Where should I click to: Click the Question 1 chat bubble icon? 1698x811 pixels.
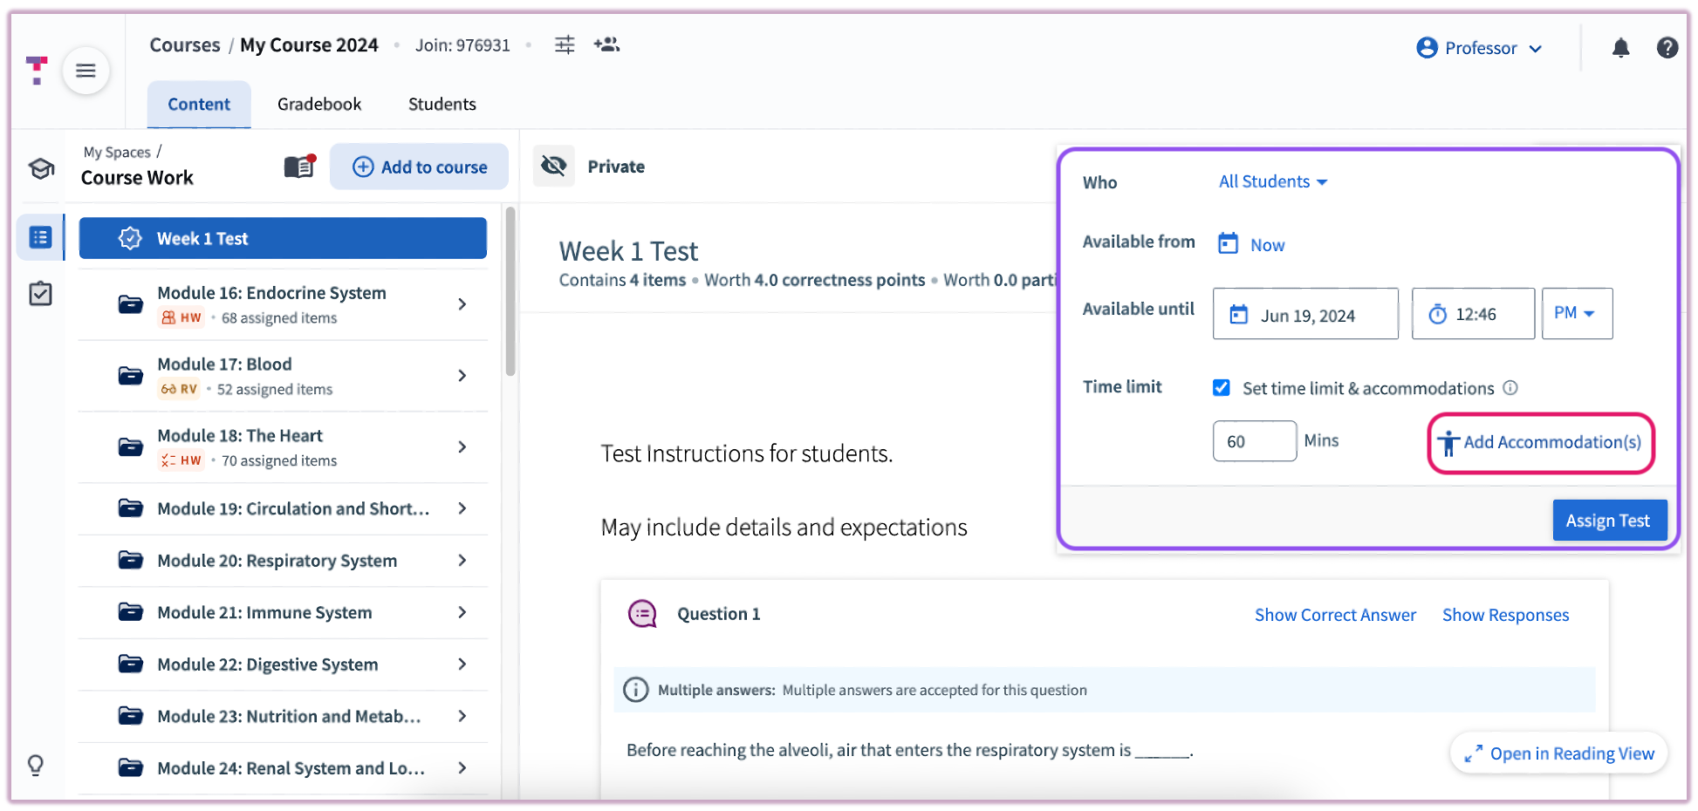[643, 614]
